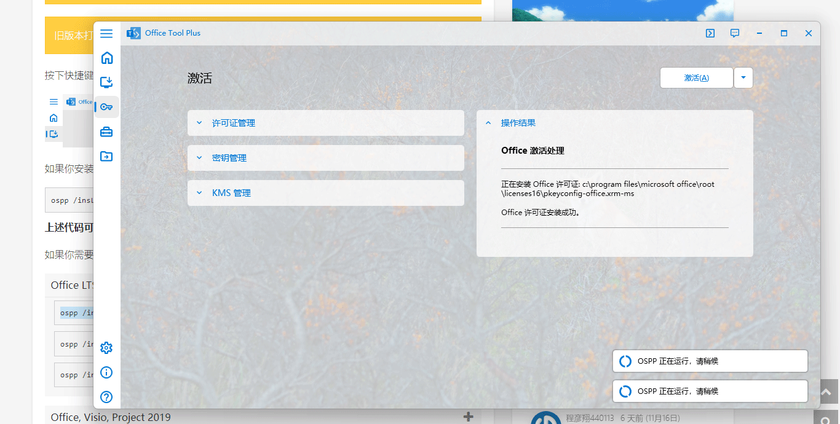Screen dimensions: 840x424
Task: Dismiss the OSPP 正在运行 notification
Action: (x=710, y=361)
